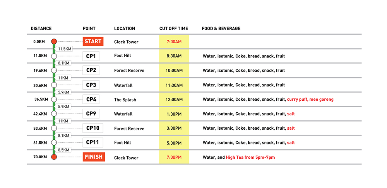Select the CP11 checkpoint label
Viewport: 387px width, 188px height.
point(93,142)
